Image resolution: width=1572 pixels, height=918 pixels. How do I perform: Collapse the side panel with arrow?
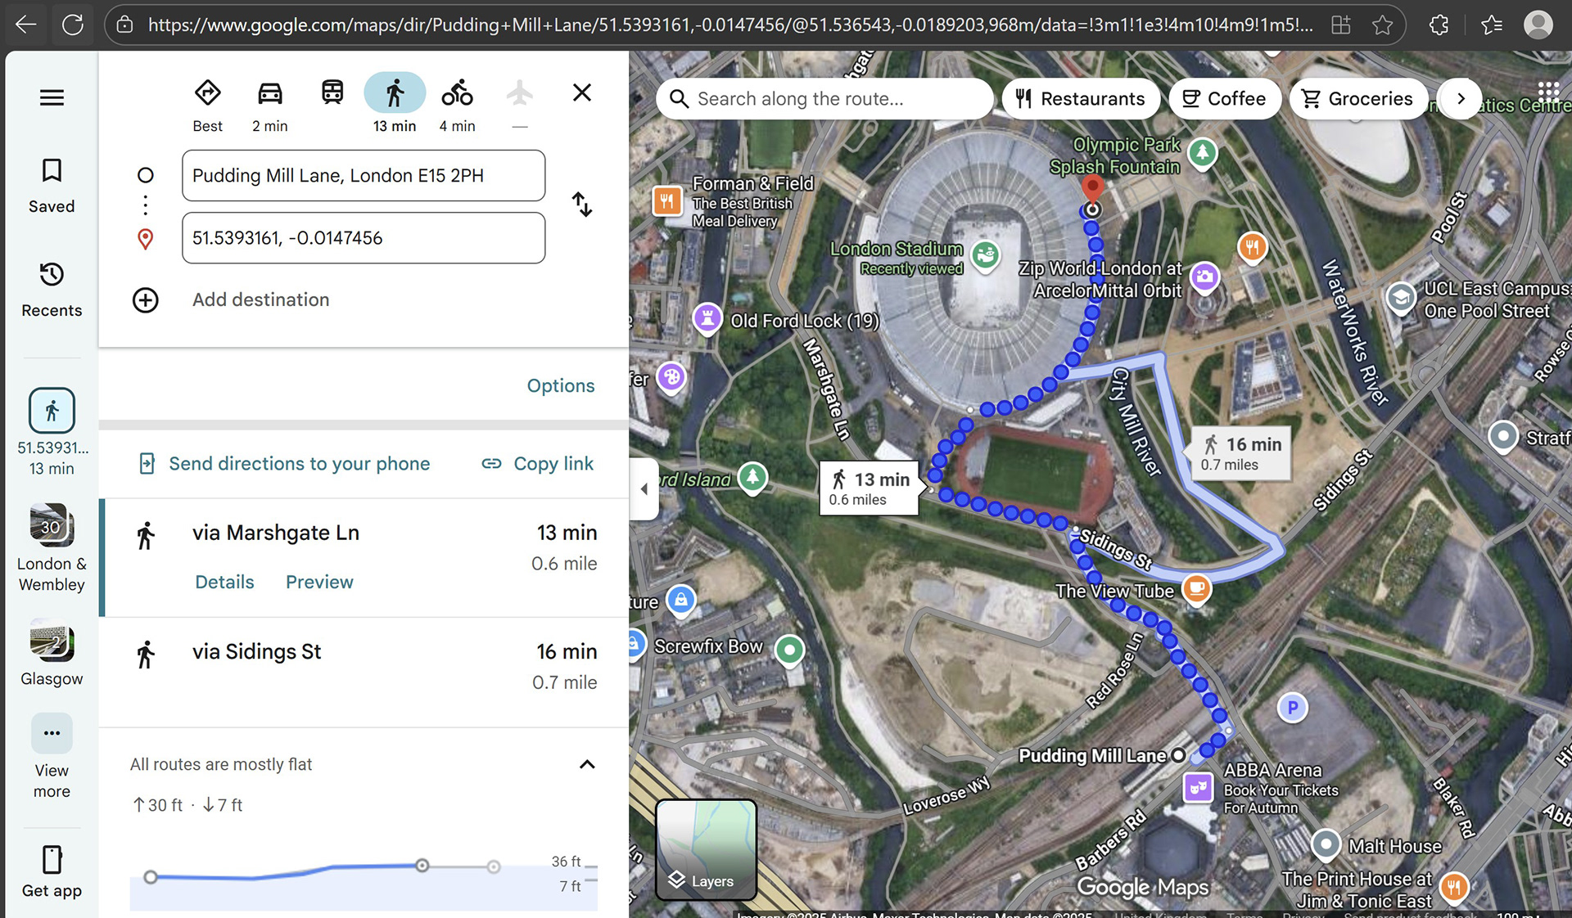click(x=644, y=488)
